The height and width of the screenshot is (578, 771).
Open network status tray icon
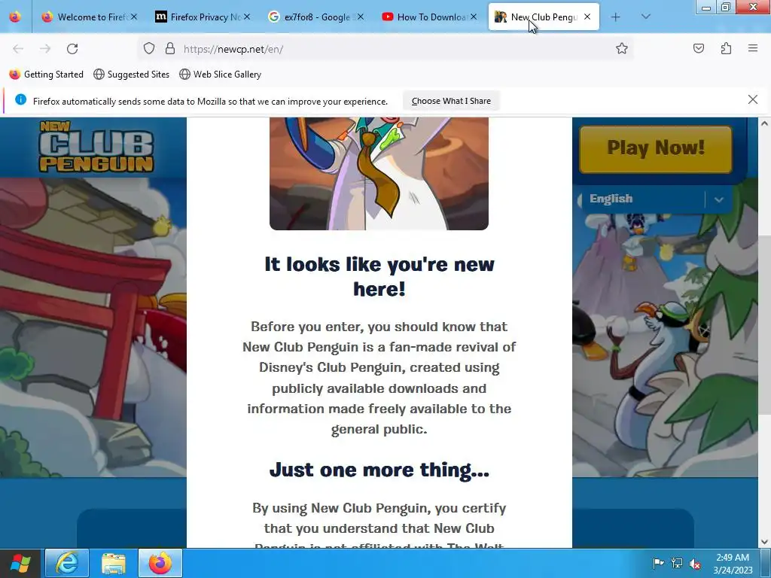coord(677,563)
